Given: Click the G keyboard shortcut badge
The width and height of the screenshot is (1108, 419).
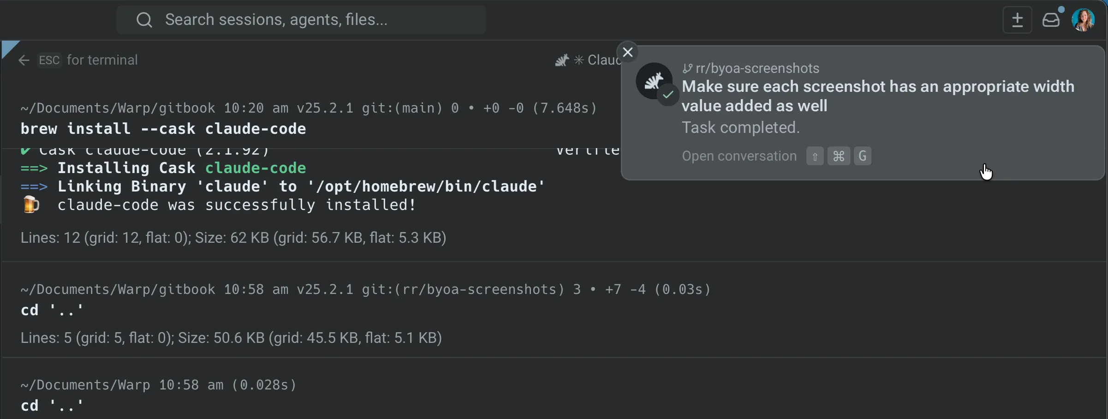Looking at the screenshot, I should point(862,156).
